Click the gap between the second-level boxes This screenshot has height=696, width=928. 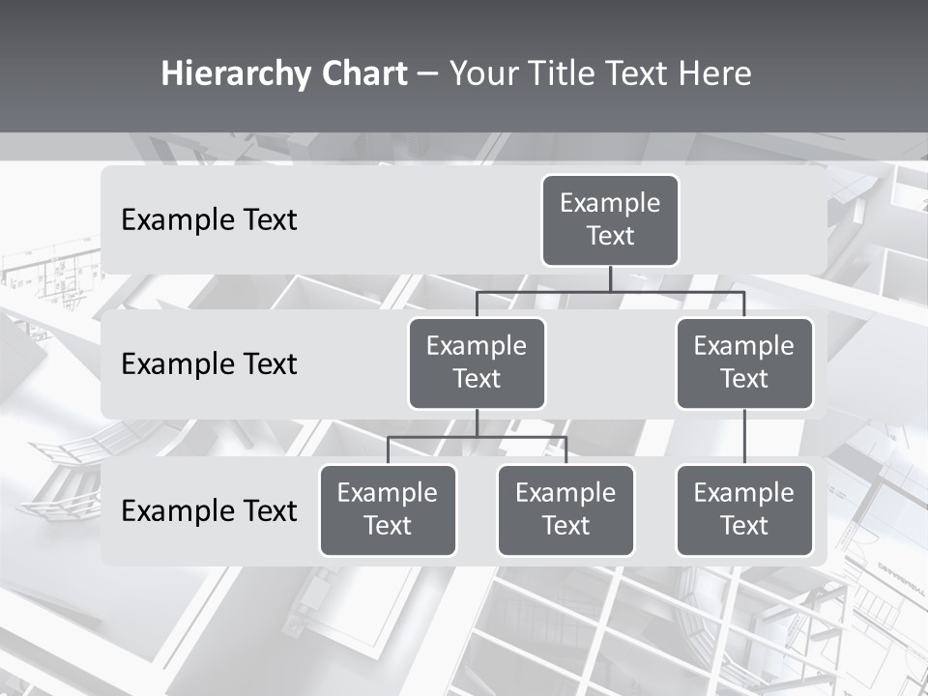pos(610,364)
